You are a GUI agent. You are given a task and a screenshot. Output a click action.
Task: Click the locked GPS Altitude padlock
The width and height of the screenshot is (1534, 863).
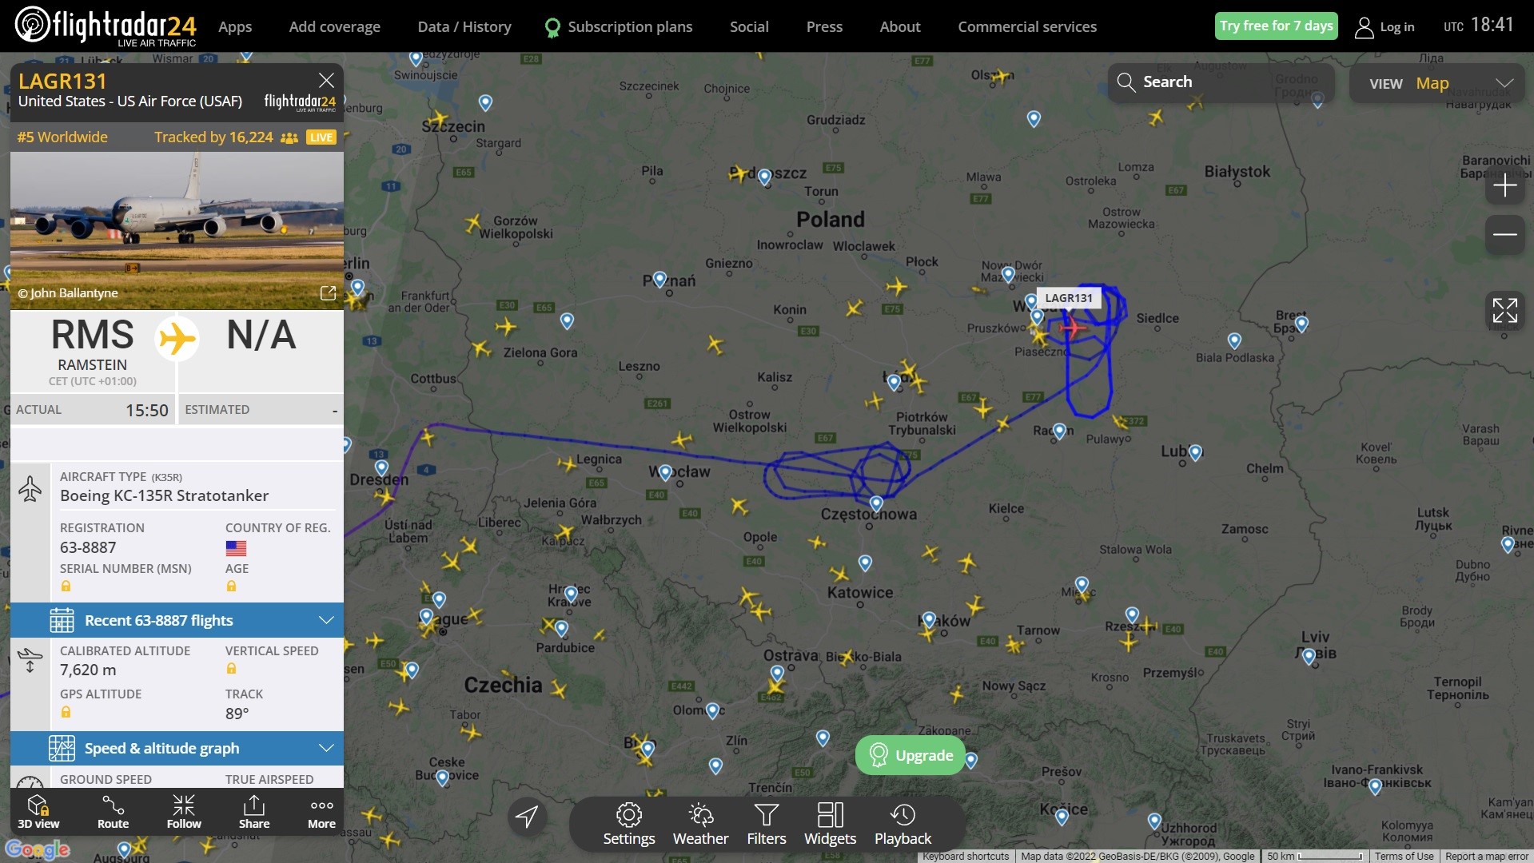66,712
